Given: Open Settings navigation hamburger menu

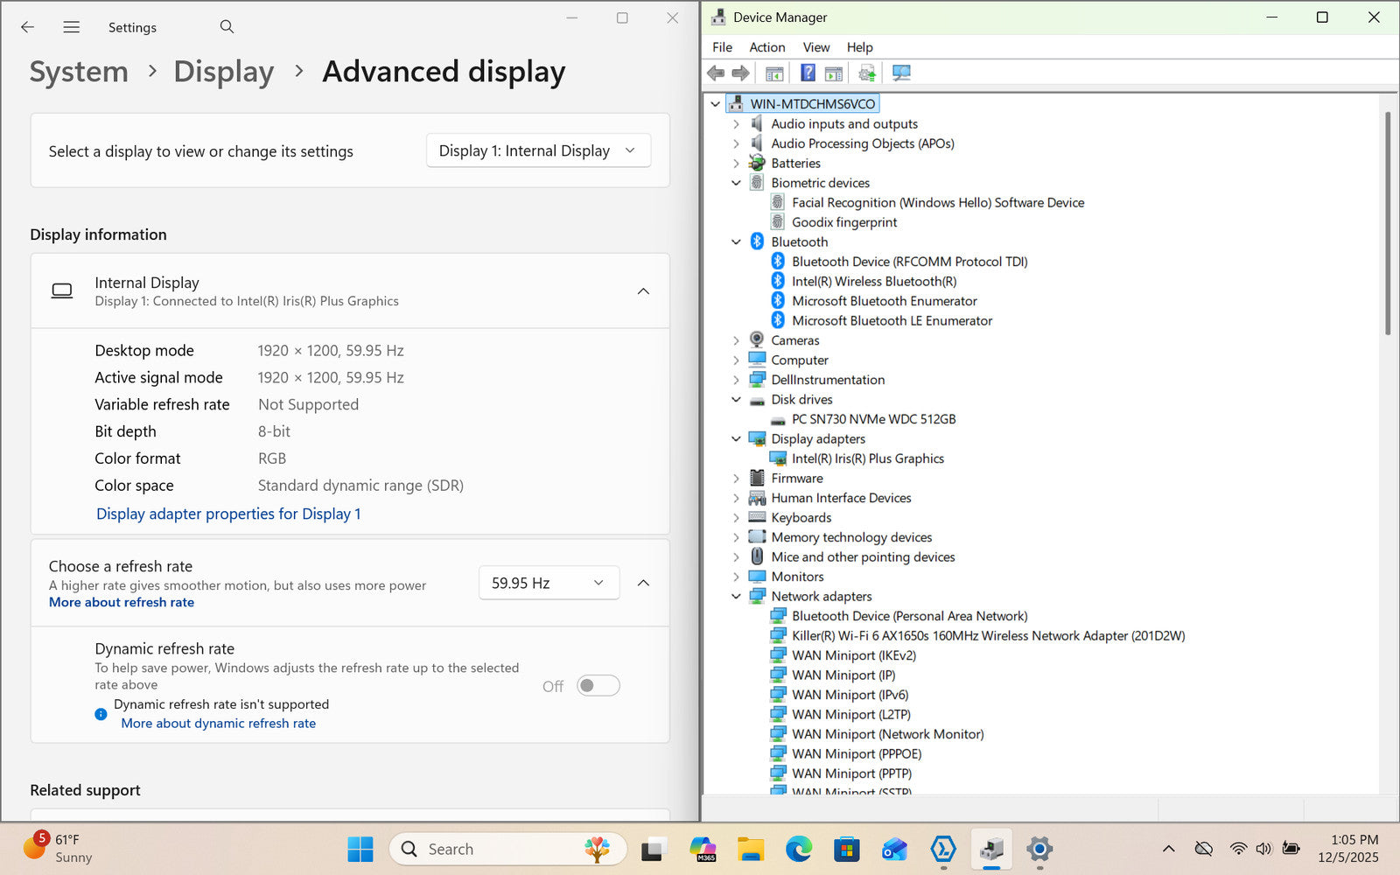Looking at the screenshot, I should (x=72, y=27).
